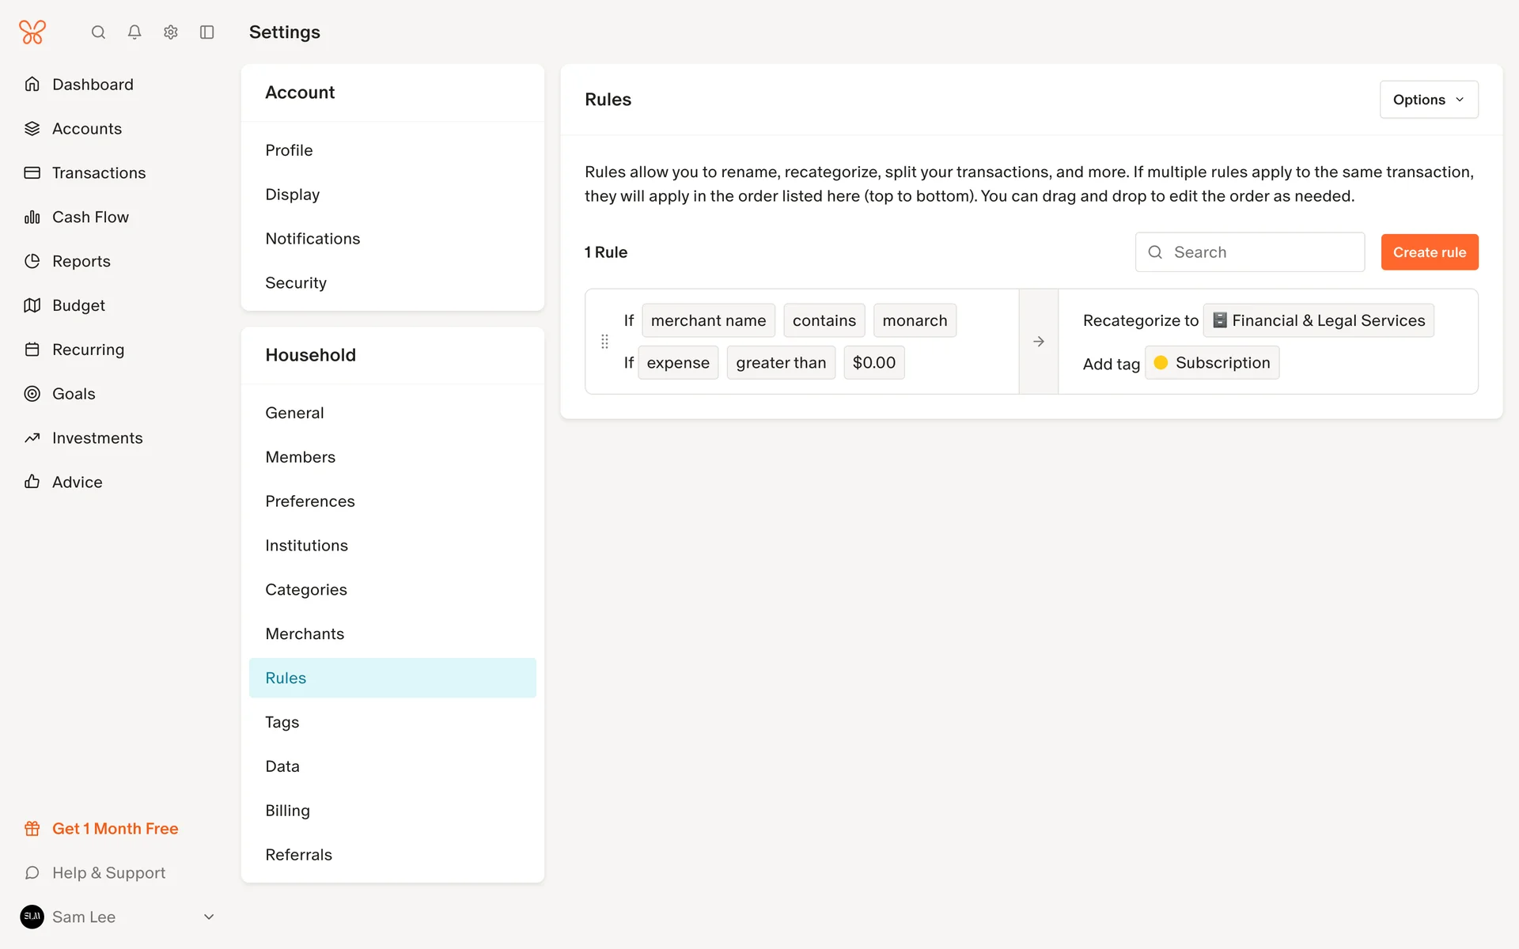Click the Cash Flow chart icon

32,217
